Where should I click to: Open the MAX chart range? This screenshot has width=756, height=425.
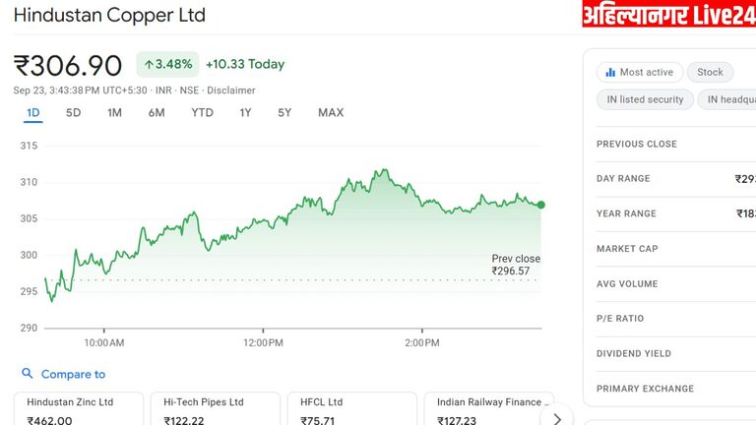(331, 113)
